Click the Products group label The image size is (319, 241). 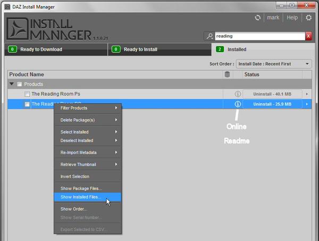[x=33, y=84]
